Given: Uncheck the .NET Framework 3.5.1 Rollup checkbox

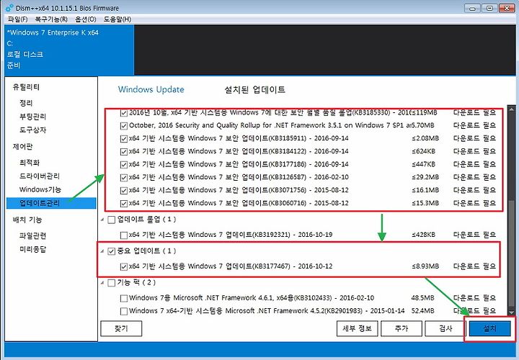Looking at the screenshot, I should [x=124, y=126].
